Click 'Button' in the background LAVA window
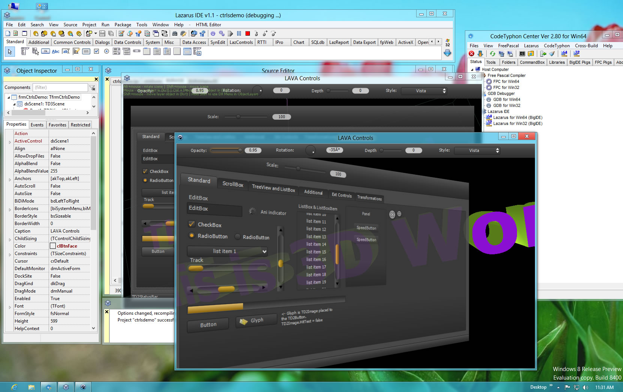 click(158, 251)
